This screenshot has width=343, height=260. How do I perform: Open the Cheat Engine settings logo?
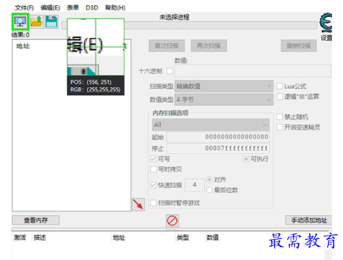326,23
